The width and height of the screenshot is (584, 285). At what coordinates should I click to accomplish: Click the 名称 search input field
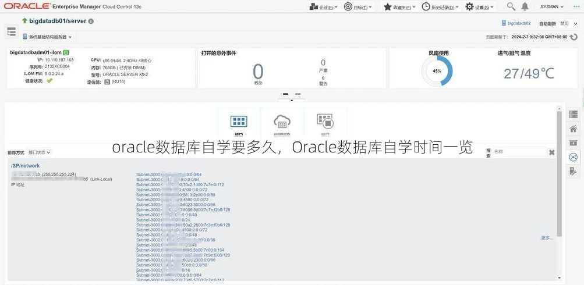point(519,152)
